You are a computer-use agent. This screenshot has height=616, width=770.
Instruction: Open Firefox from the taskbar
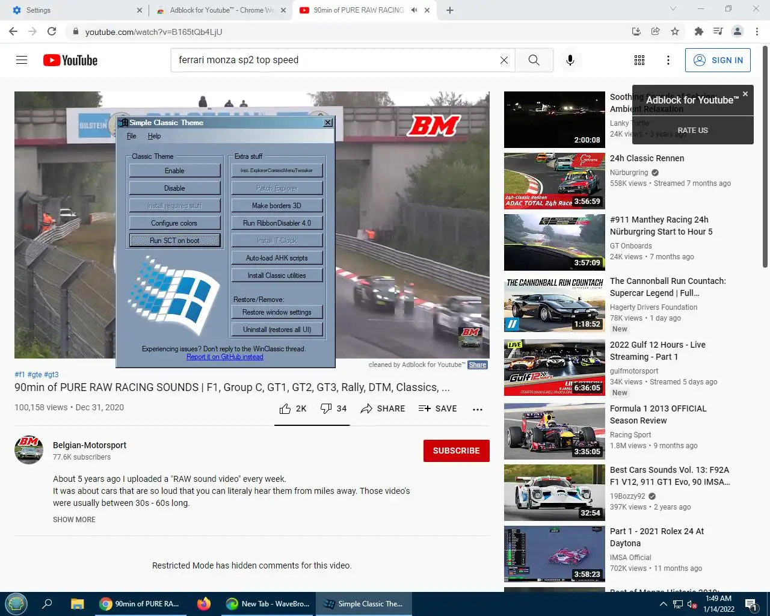(204, 603)
